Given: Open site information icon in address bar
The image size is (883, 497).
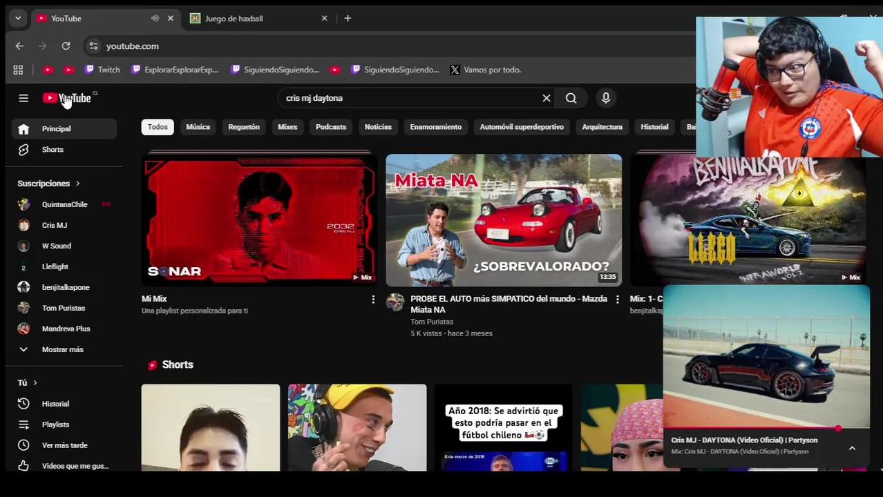Looking at the screenshot, I should point(93,46).
